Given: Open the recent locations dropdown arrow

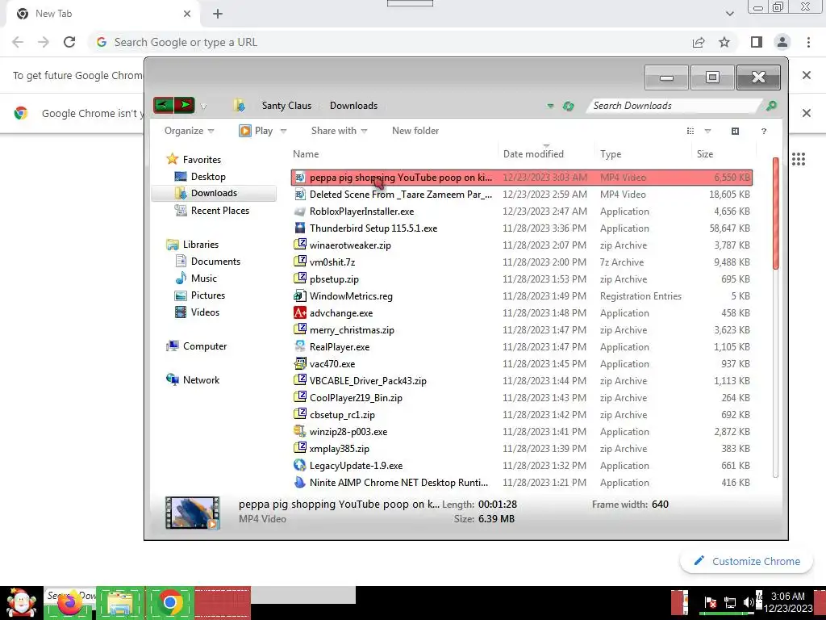Looking at the screenshot, I should pos(203,107).
